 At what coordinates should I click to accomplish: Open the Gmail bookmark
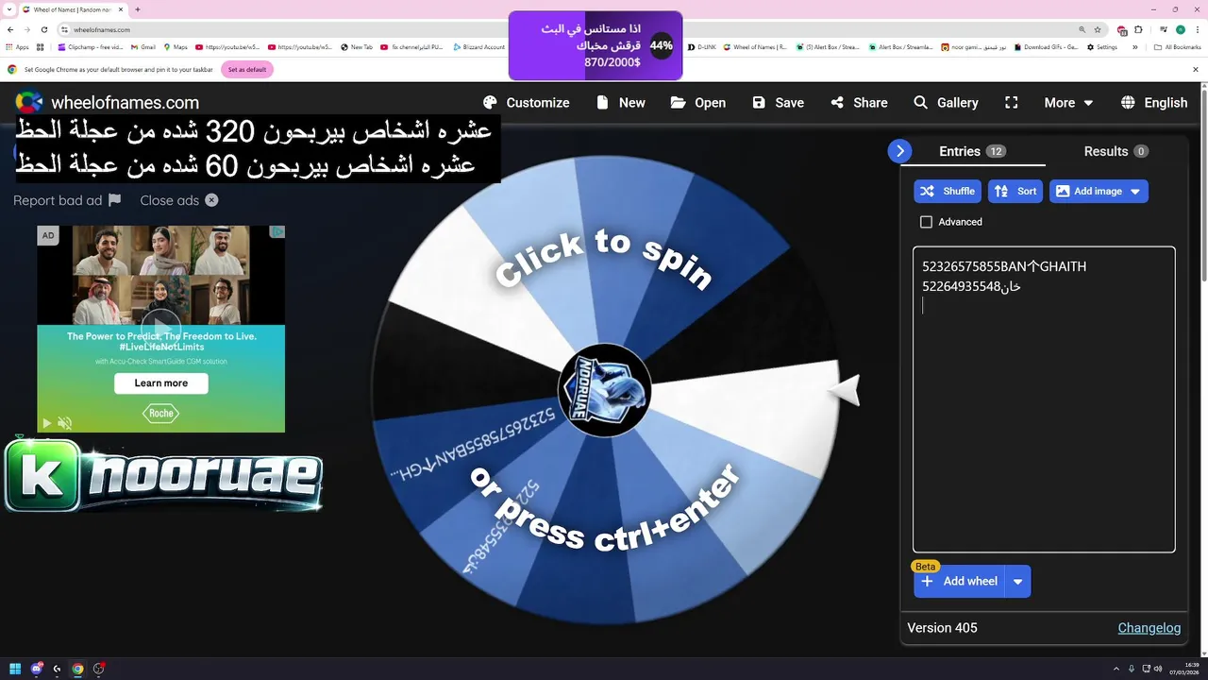[x=143, y=46]
